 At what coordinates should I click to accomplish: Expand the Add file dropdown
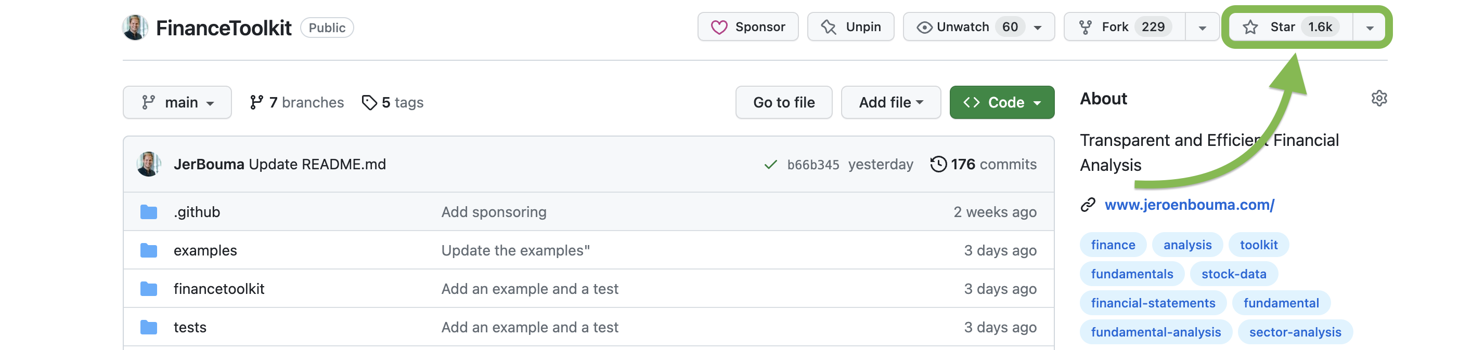tap(891, 102)
